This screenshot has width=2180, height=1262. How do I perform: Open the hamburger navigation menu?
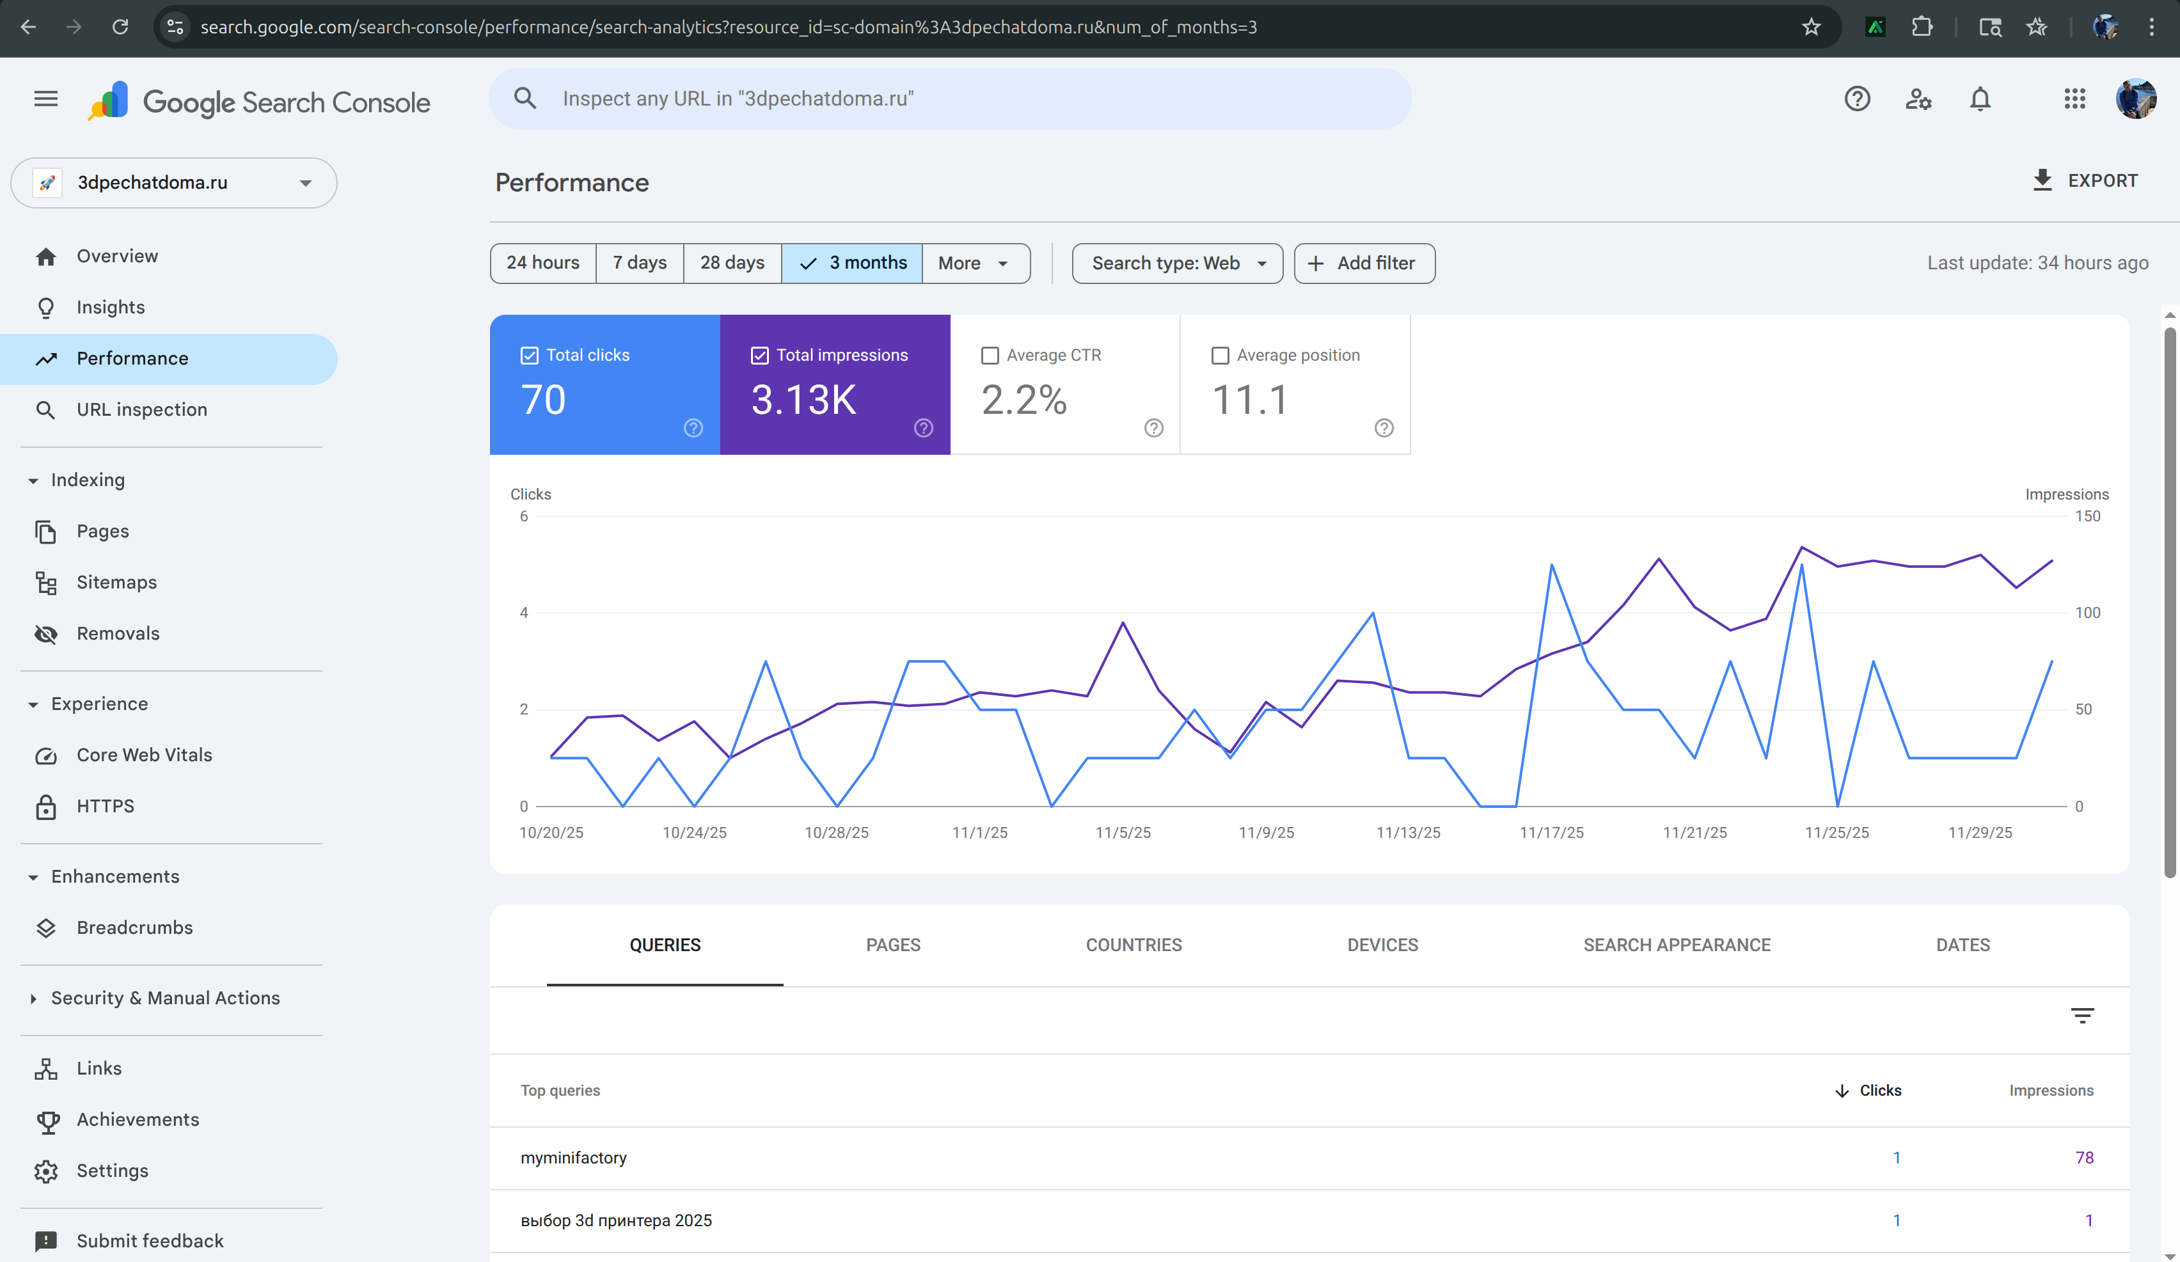pyautogui.click(x=46, y=100)
